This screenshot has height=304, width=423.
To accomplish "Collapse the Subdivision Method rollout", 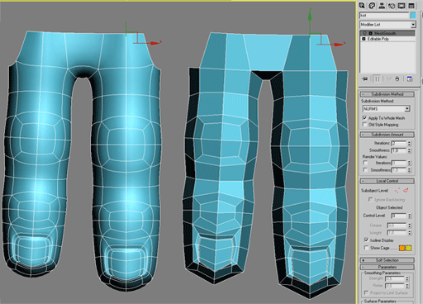I will pos(387,94).
